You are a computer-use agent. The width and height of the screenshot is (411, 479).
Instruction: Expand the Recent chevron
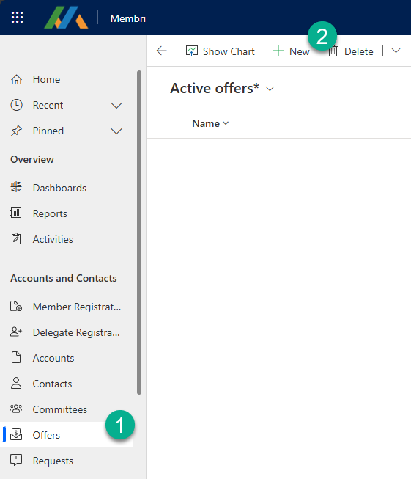coord(116,106)
